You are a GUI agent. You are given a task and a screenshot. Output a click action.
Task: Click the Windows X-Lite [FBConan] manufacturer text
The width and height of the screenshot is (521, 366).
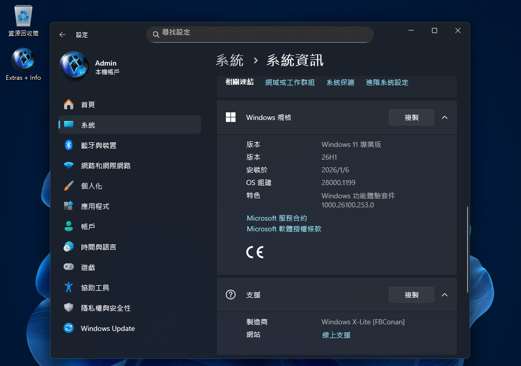click(x=363, y=322)
